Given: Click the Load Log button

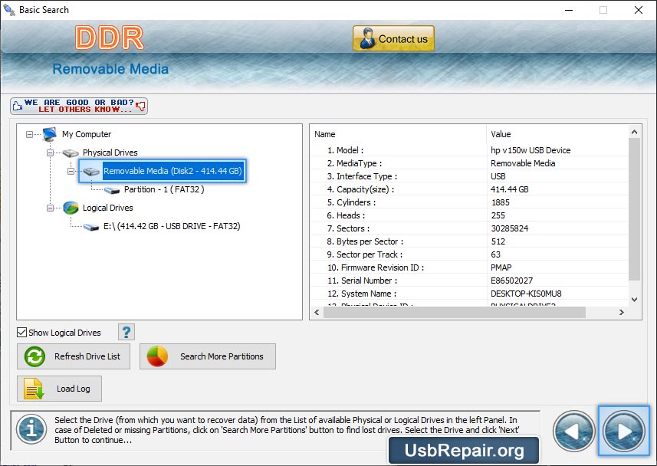Looking at the screenshot, I should click(x=59, y=389).
